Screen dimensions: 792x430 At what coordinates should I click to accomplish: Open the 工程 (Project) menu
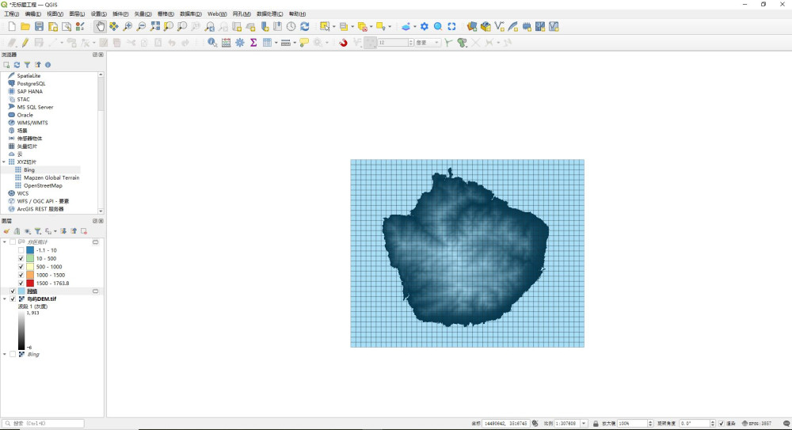click(11, 14)
